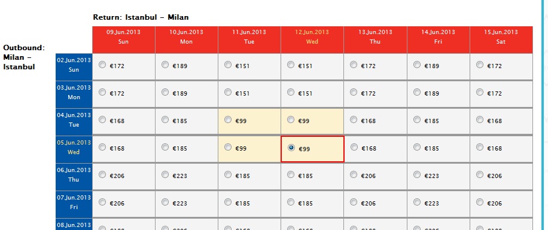Click the 09.Jun.2013 Sun return column header

tap(124, 40)
